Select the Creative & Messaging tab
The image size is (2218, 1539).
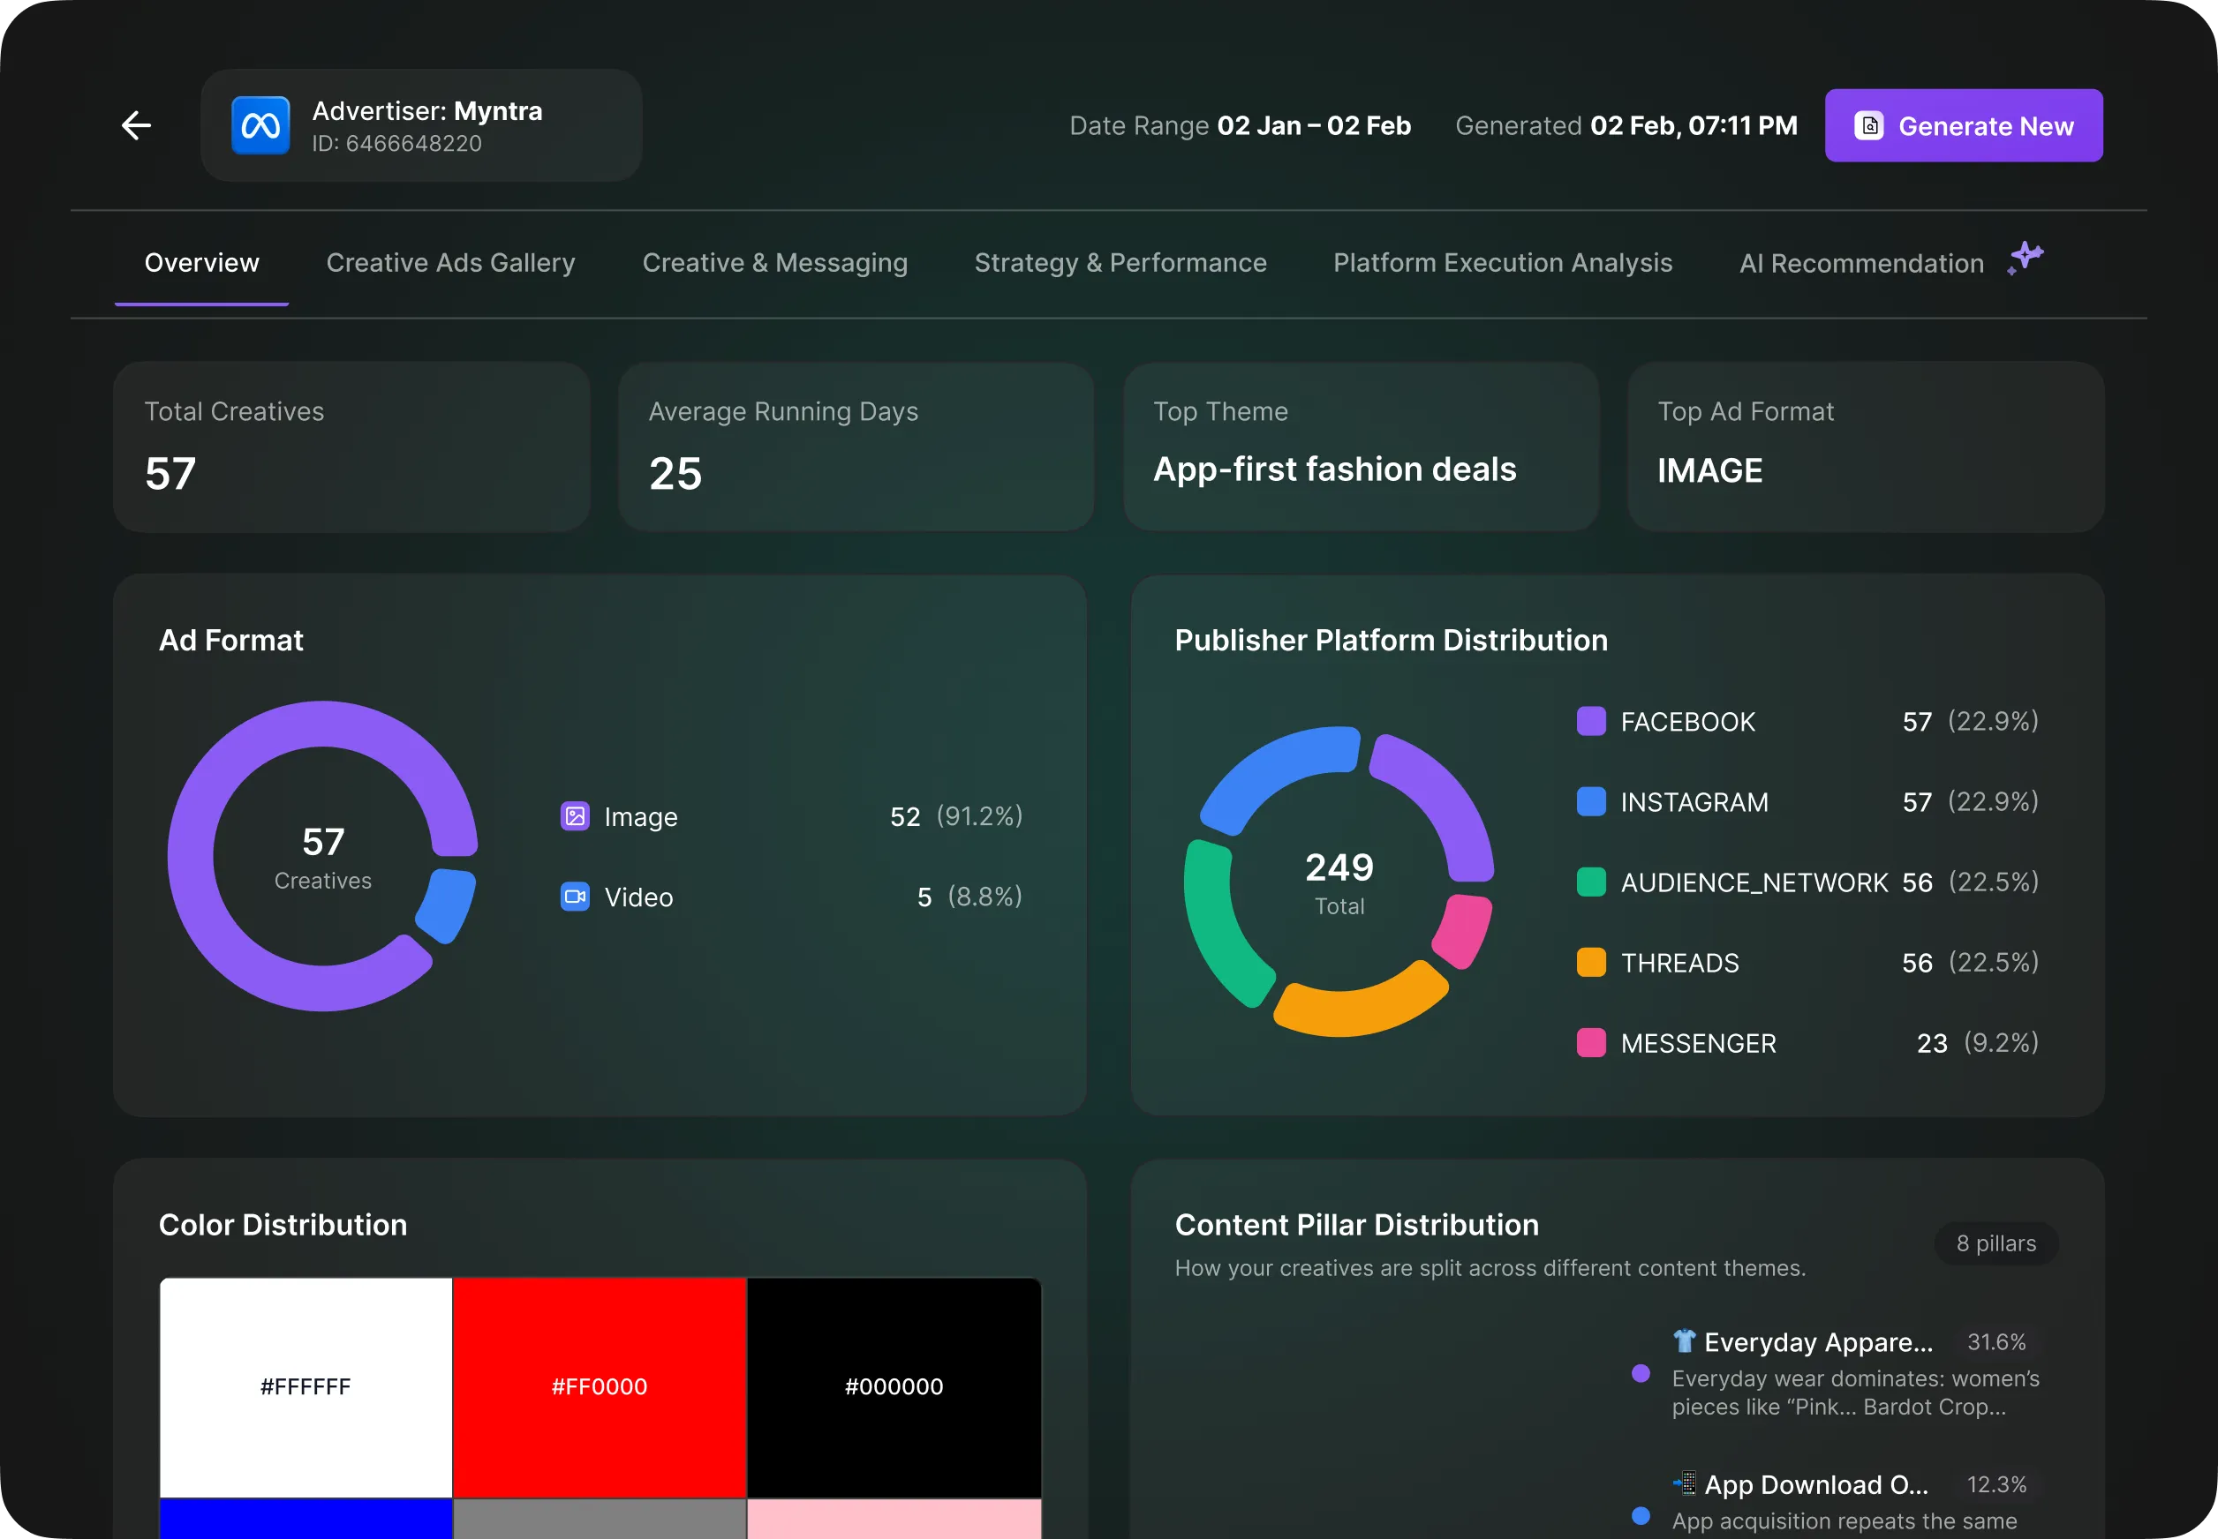coord(774,263)
